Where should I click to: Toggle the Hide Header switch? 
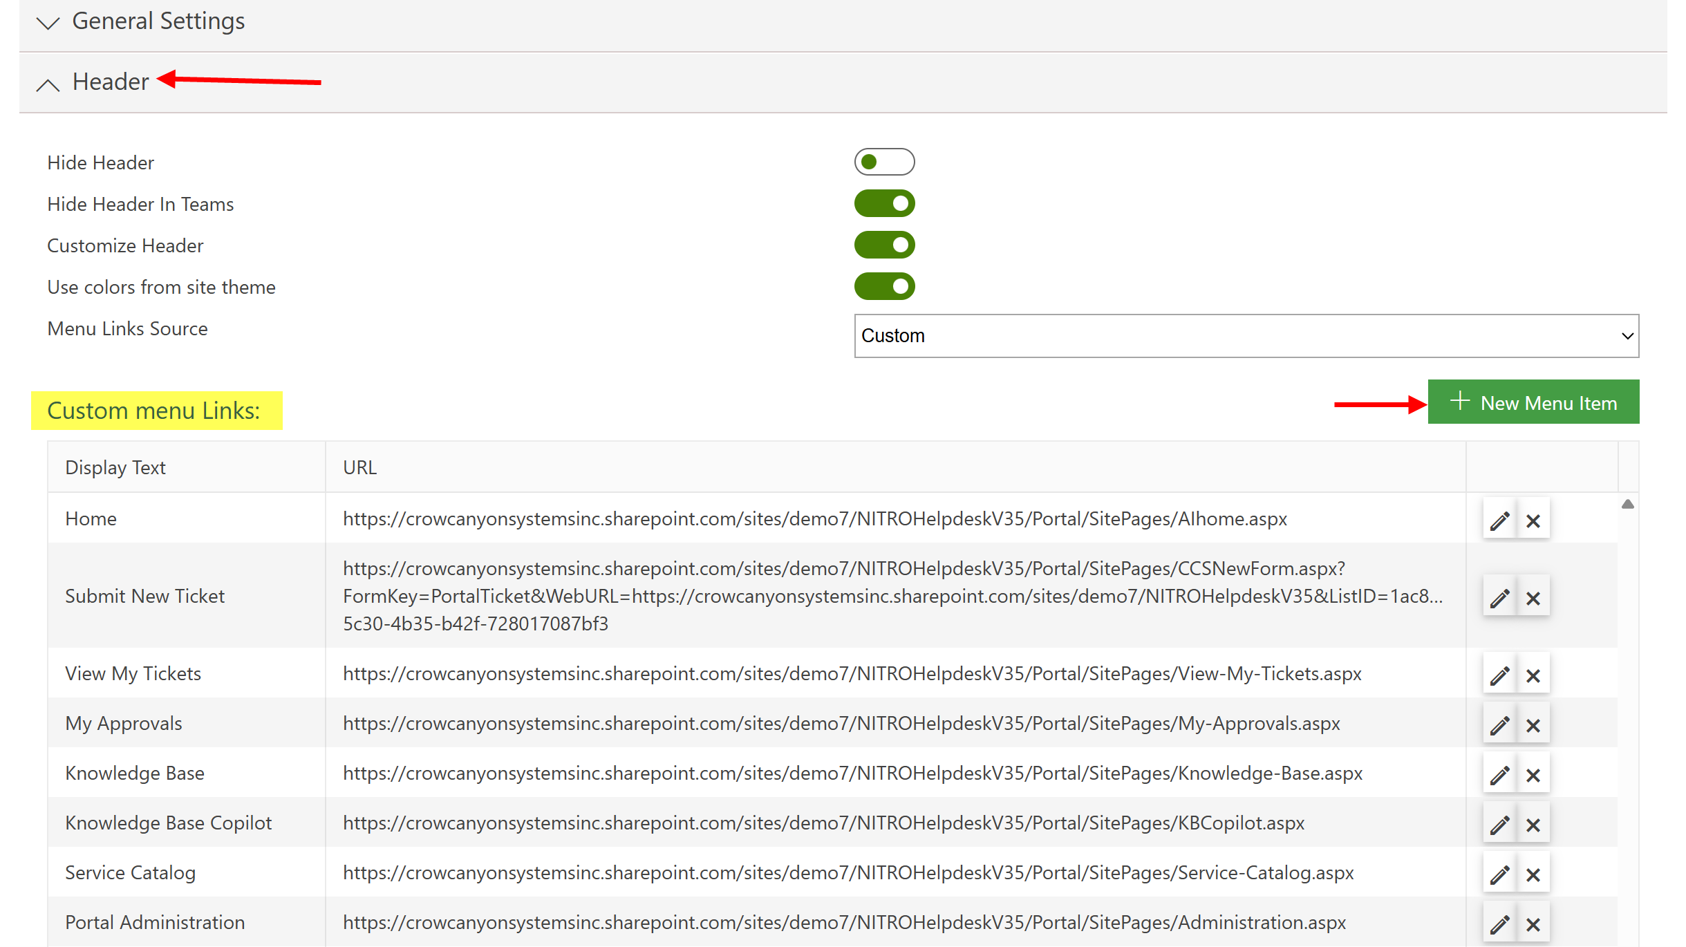[x=884, y=162]
